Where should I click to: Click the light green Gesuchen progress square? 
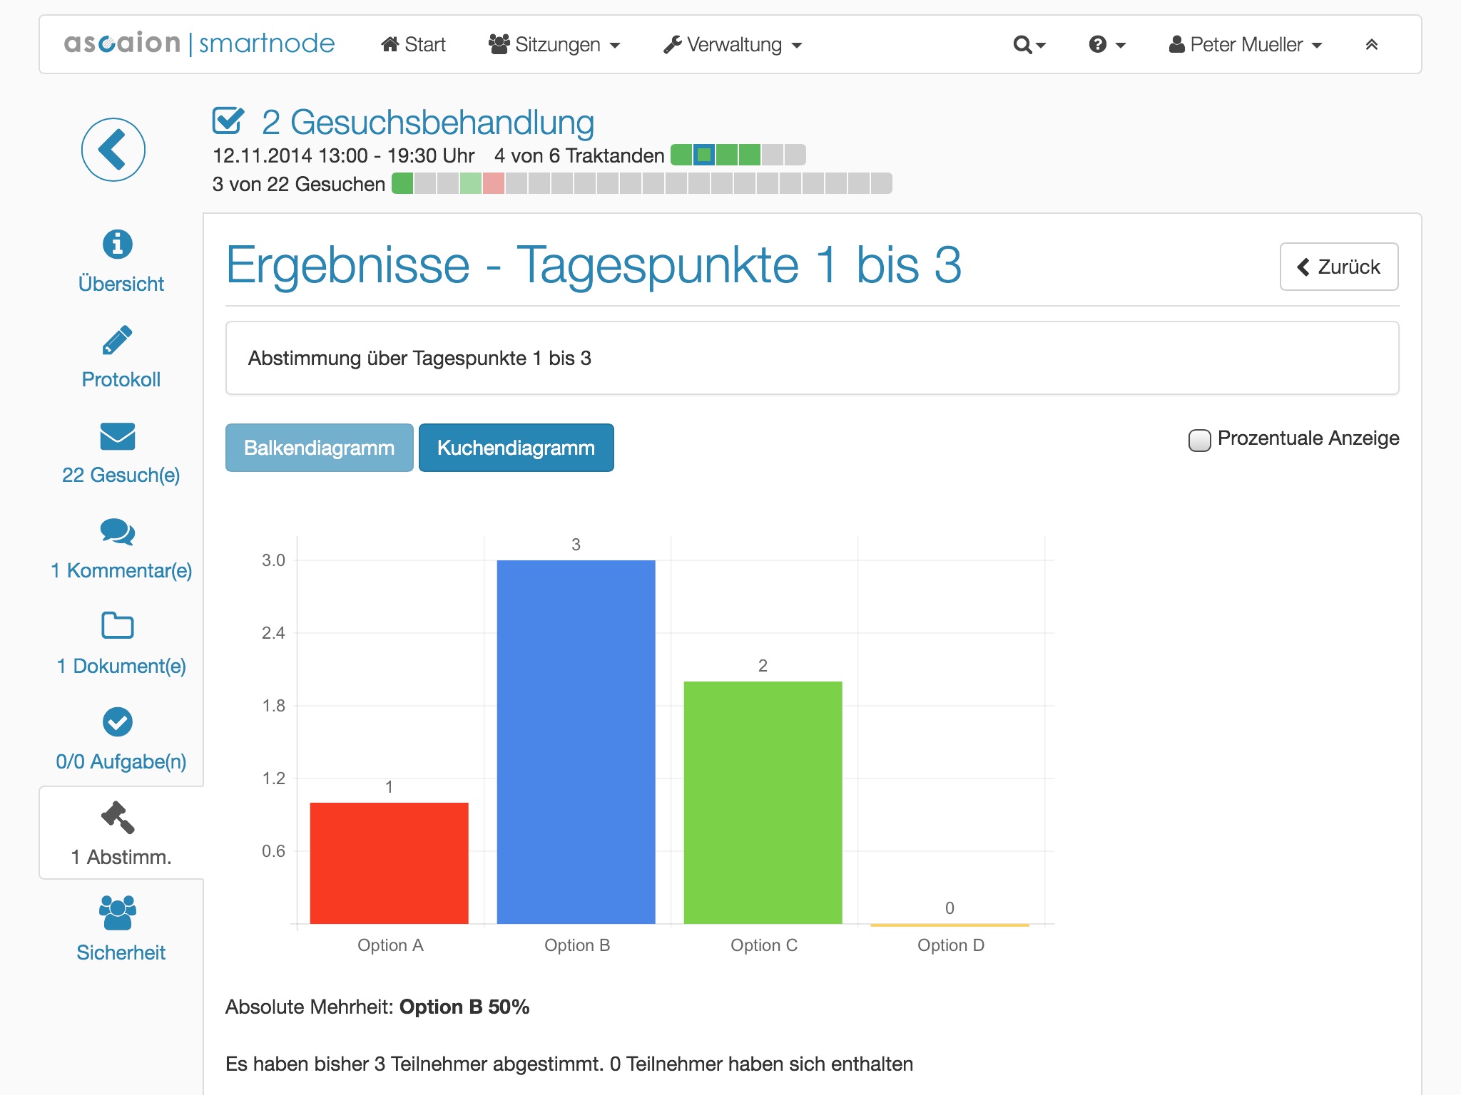[471, 183]
